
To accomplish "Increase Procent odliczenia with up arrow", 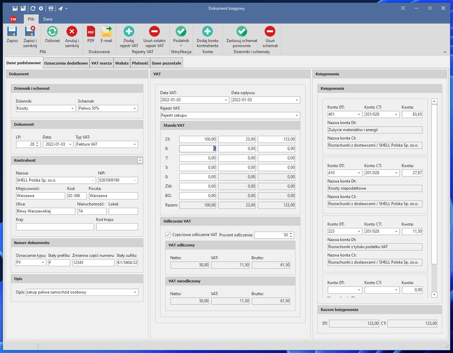I will coord(291,233).
